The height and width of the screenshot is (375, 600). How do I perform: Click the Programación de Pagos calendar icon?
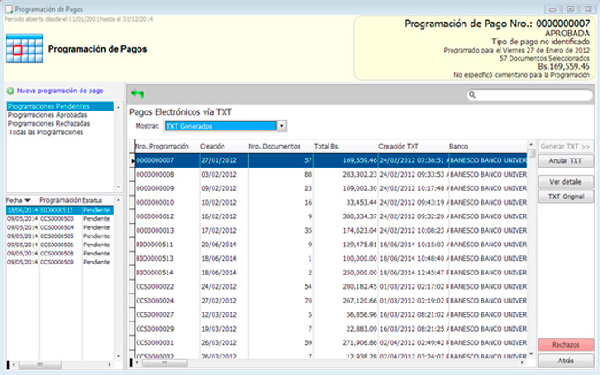click(x=23, y=50)
